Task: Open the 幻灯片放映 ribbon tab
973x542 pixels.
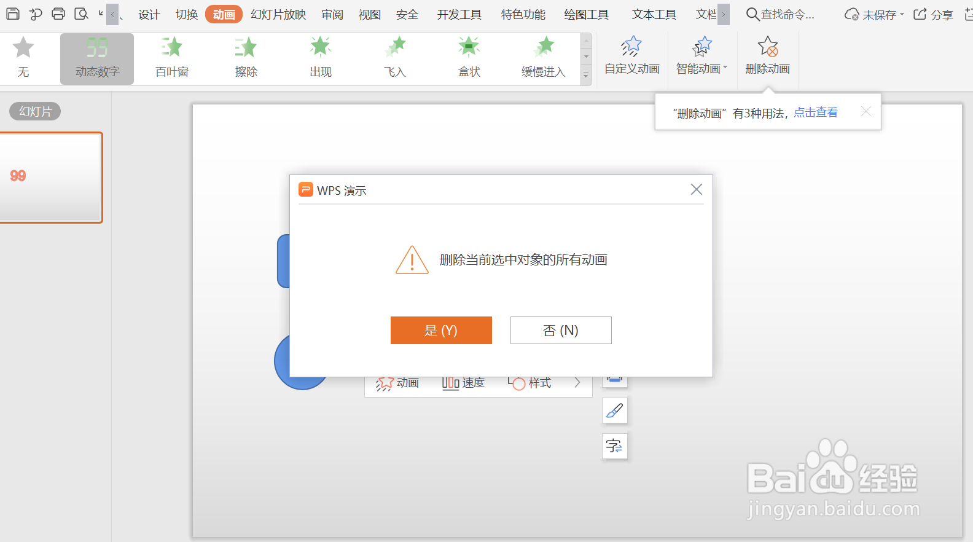Action: click(x=278, y=15)
